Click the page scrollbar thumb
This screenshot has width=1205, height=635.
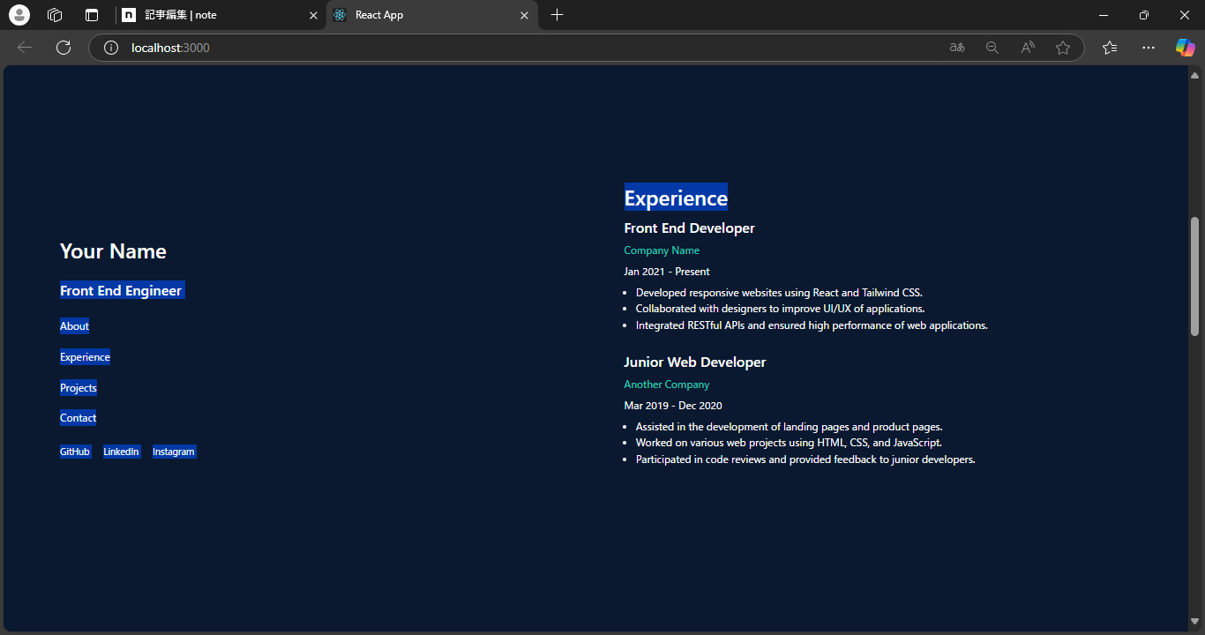point(1196,273)
